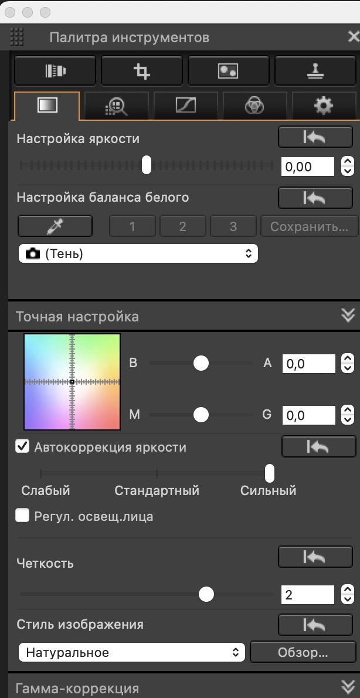Open the Натуральное picture style dropdown
This screenshot has height=698, width=360.
131,652
